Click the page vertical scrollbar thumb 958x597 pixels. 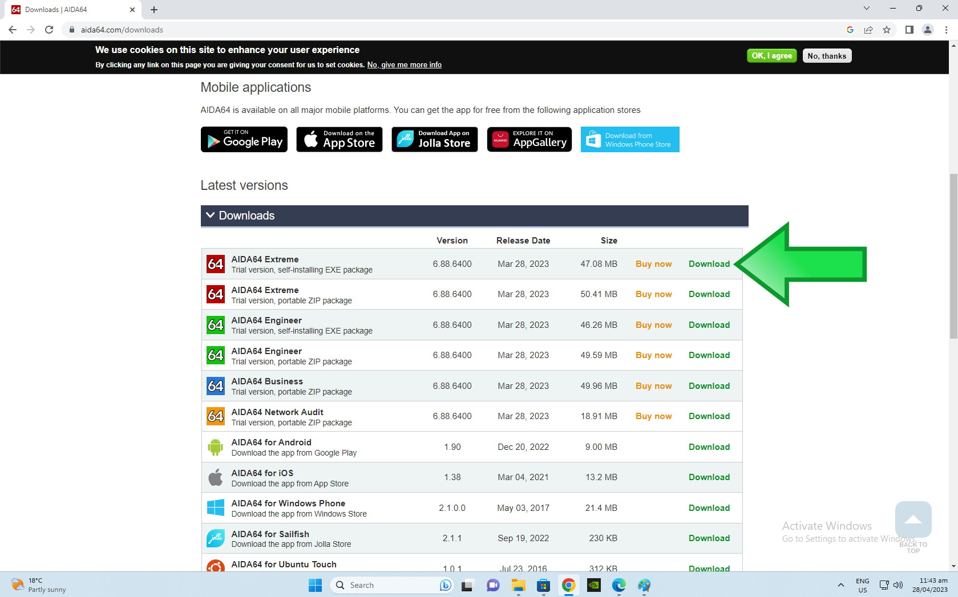tap(953, 257)
